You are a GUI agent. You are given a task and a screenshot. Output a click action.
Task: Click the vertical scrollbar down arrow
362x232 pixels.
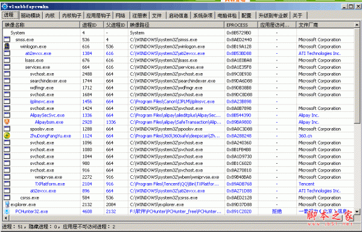[357, 211]
